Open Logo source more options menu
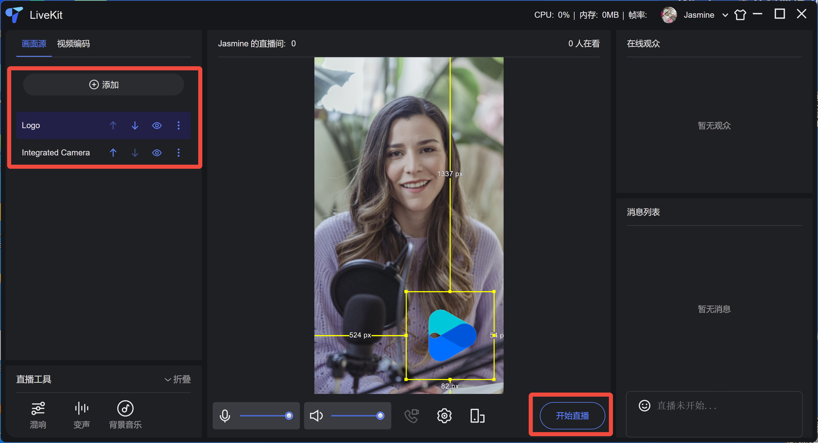 [x=179, y=125]
